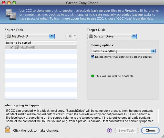Toggle Delete items that don't exist on source
Screen dimensions: 164x138
click(x=92, y=57)
